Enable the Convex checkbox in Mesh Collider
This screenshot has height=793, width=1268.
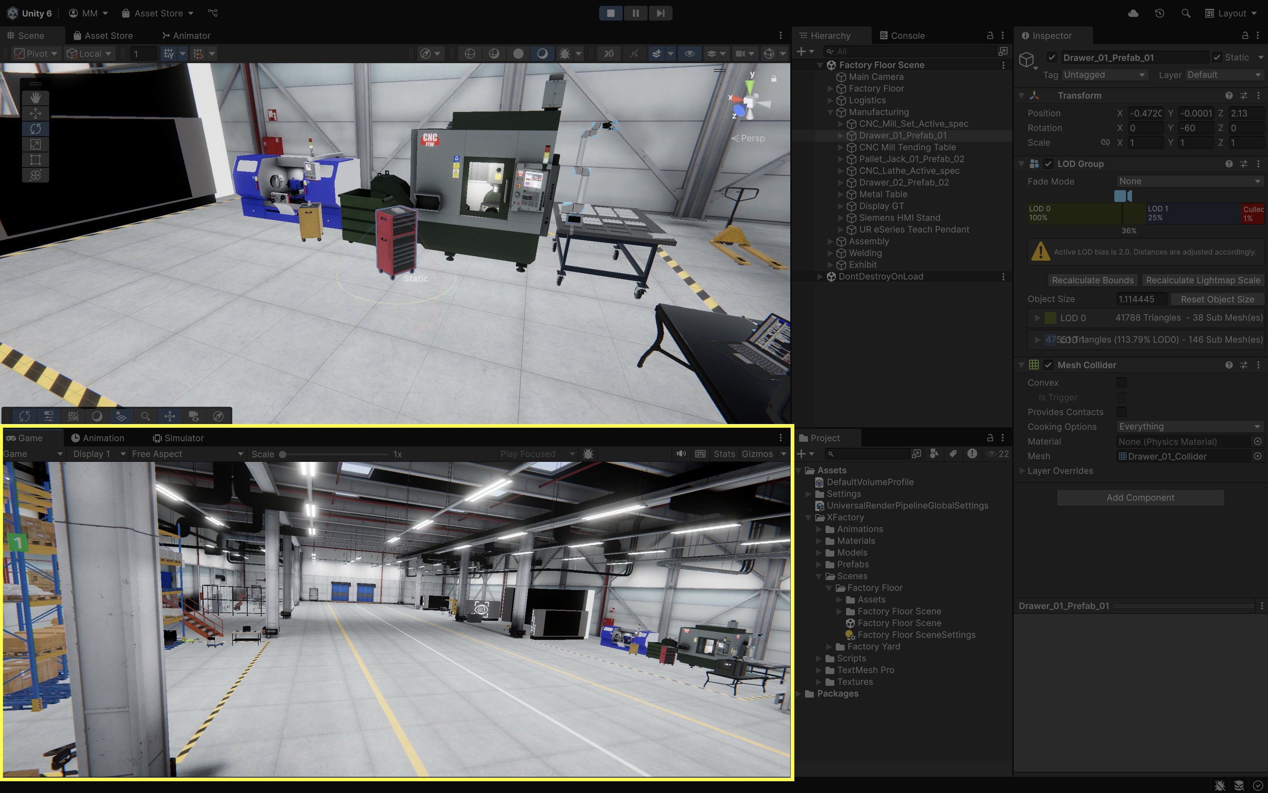[x=1121, y=382]
